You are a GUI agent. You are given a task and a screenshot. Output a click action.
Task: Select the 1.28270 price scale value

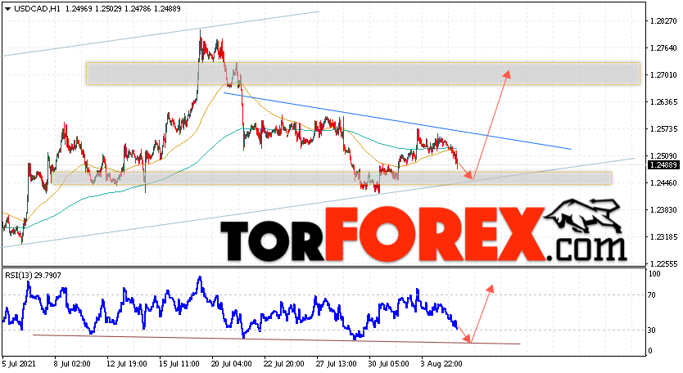tap(663, 21)
